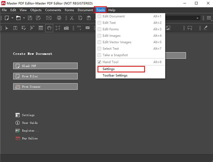Select the Cut scissors icon

(x=72, y=18)
